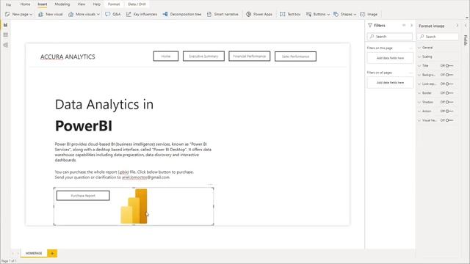Open the New page dropdown
Screen dimensions: 470x264
click(x=31, y=15)
